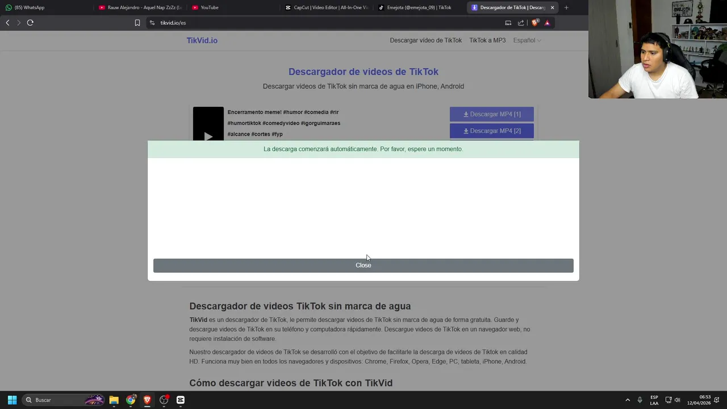This screenshot has height=409, width=727.
Task: Open Descargar vídeo de TikTok link
Action: pyautogui.click(x=425, y=40)
